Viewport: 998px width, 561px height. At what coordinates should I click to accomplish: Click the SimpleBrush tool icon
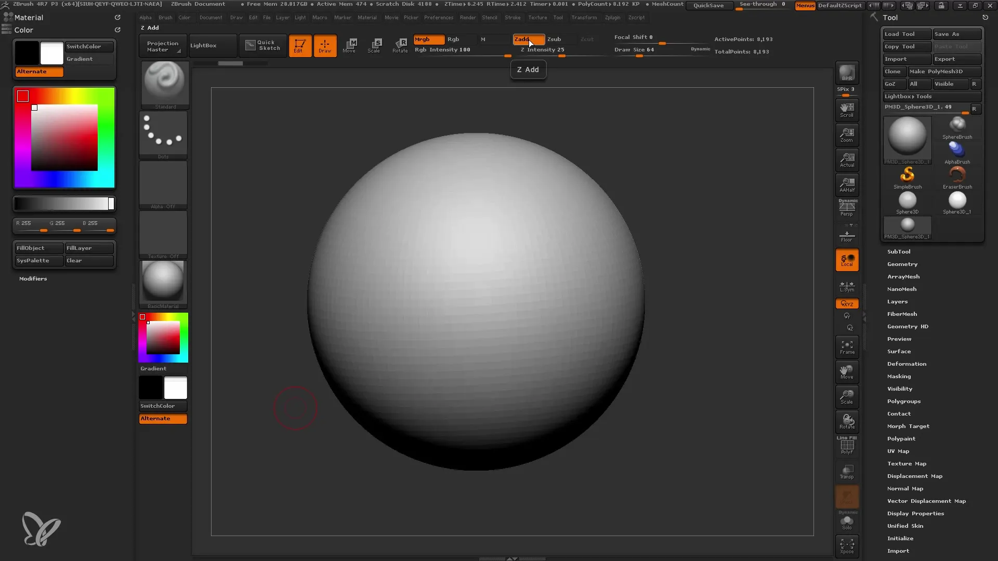coord(908,175)
